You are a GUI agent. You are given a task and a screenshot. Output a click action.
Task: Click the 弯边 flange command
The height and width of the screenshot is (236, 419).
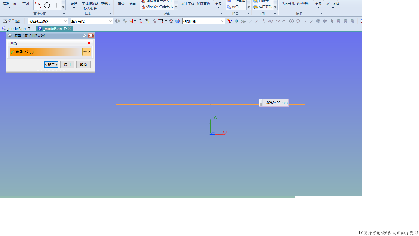[x=121, y=4]
